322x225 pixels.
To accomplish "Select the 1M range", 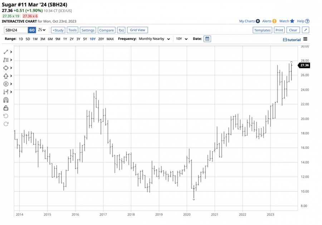I will (x=35, y=39).
